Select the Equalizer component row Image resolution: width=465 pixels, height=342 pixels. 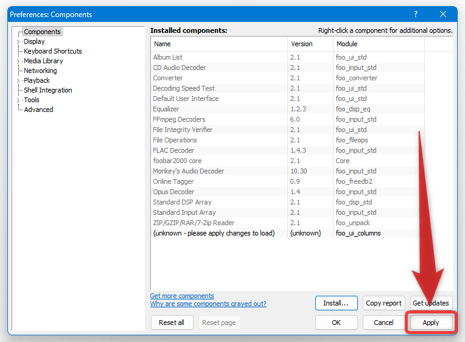click(x=288, y=109)
